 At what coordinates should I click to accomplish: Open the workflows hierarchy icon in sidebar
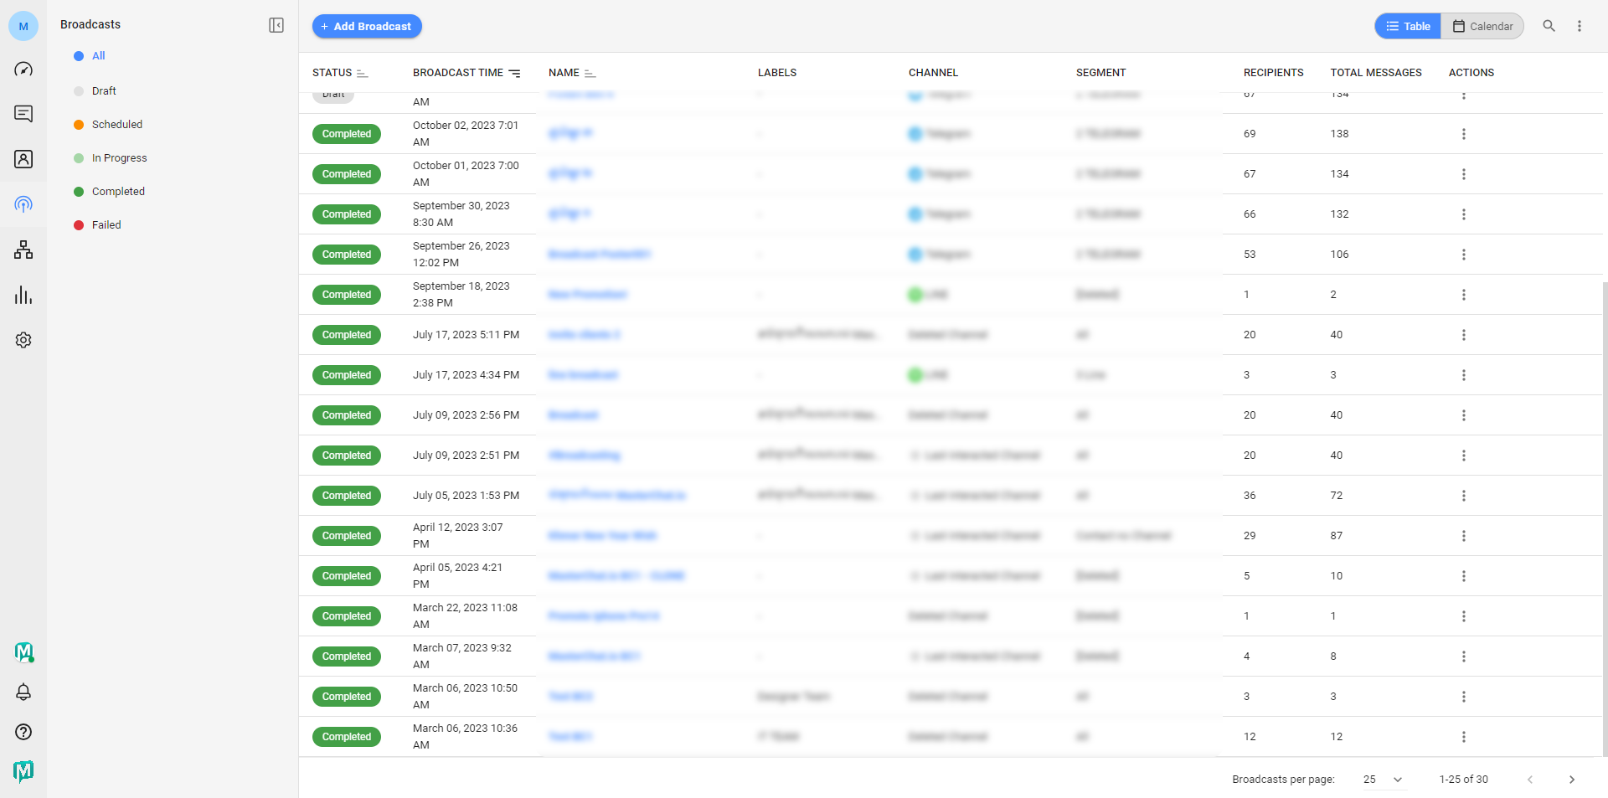(x=23, y=250)
